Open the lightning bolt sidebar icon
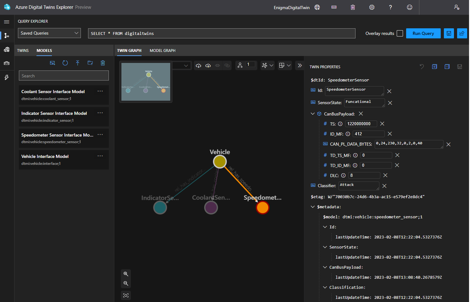The image size is (470, 302). tap(7, 77)
